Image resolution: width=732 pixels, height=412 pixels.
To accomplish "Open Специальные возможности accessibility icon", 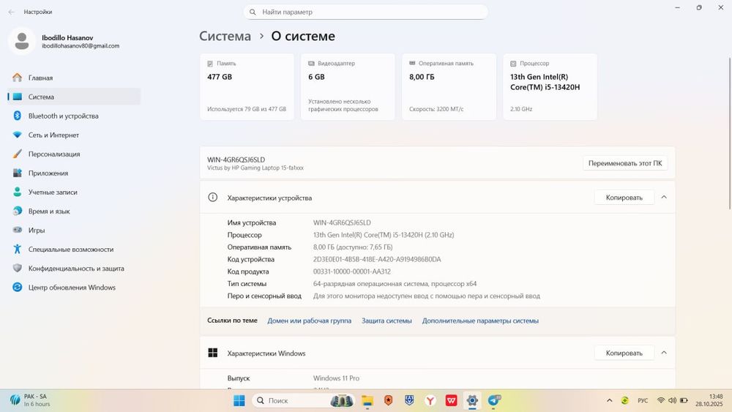I will pyautogui.click(x=18, y=249).
